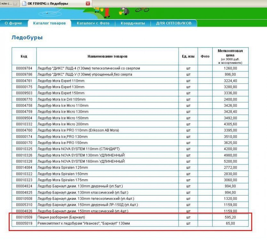This screenshot has height=240, width=267.
Task: Click the page icon on OK FISHING tab
Action: coord(25,4)
